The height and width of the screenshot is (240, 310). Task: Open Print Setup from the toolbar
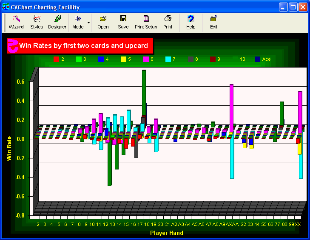146,22
